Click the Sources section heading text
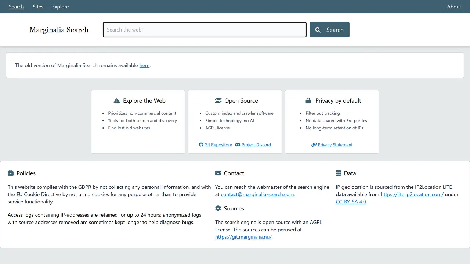 [234, 208]
